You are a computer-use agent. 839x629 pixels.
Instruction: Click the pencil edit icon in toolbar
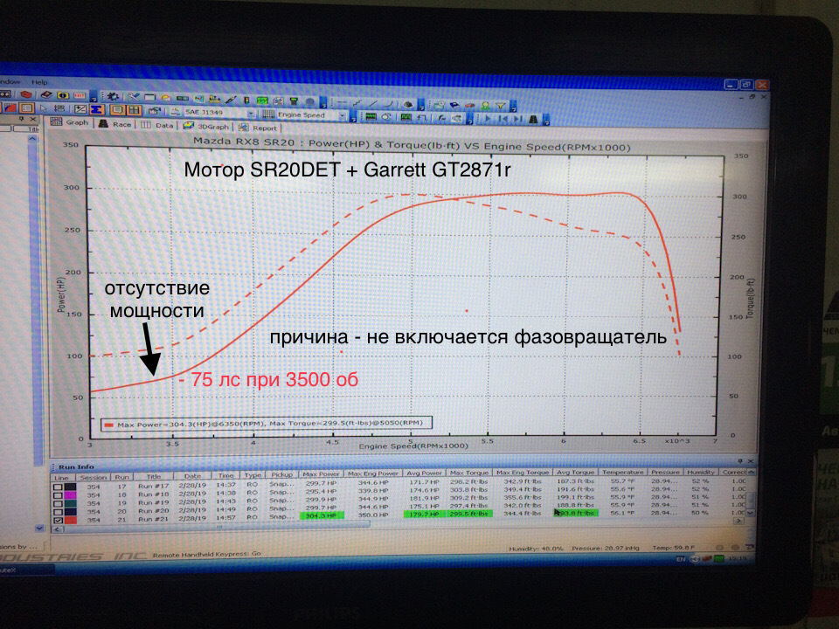231,100
